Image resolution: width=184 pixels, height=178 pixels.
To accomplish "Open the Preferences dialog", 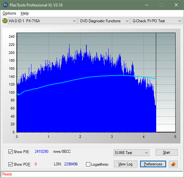I will click(x=153, y=164).
